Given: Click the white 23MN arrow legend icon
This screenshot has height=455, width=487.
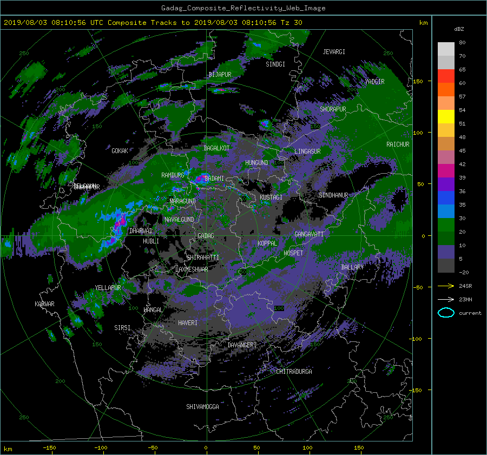Looking at the screenshot, I should (446, 299).
